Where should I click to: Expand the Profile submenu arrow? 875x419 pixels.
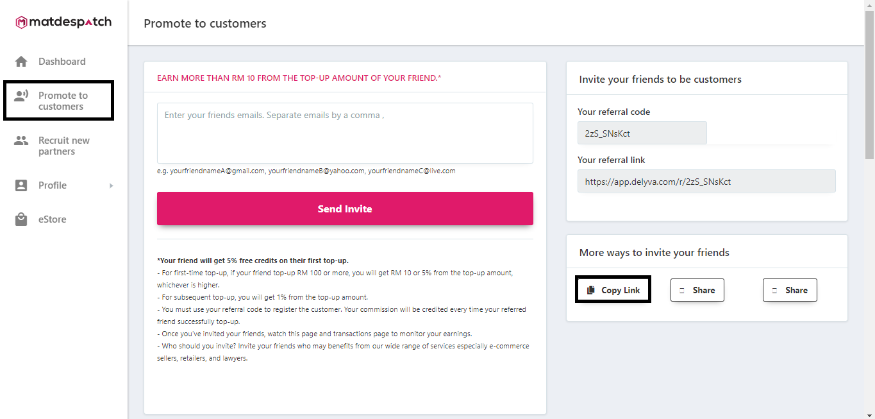coord(111,185)
